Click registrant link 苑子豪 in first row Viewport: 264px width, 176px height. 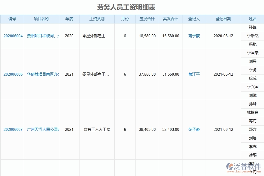point(194,36)
